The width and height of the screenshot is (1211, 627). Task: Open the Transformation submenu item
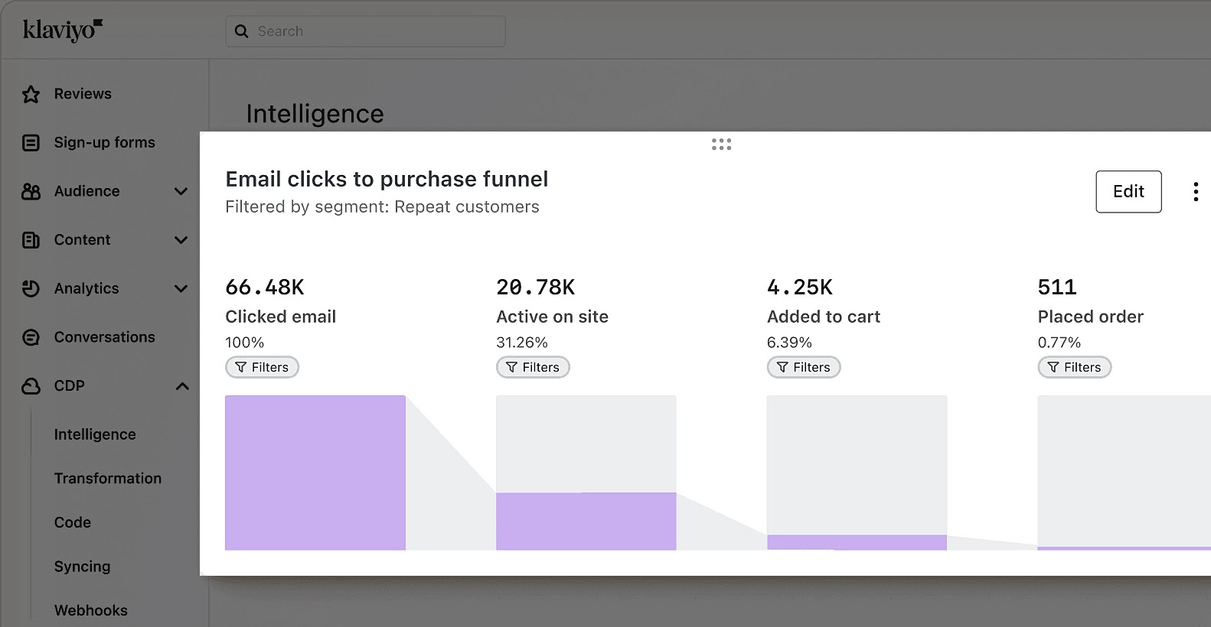[x=107, y=478]
